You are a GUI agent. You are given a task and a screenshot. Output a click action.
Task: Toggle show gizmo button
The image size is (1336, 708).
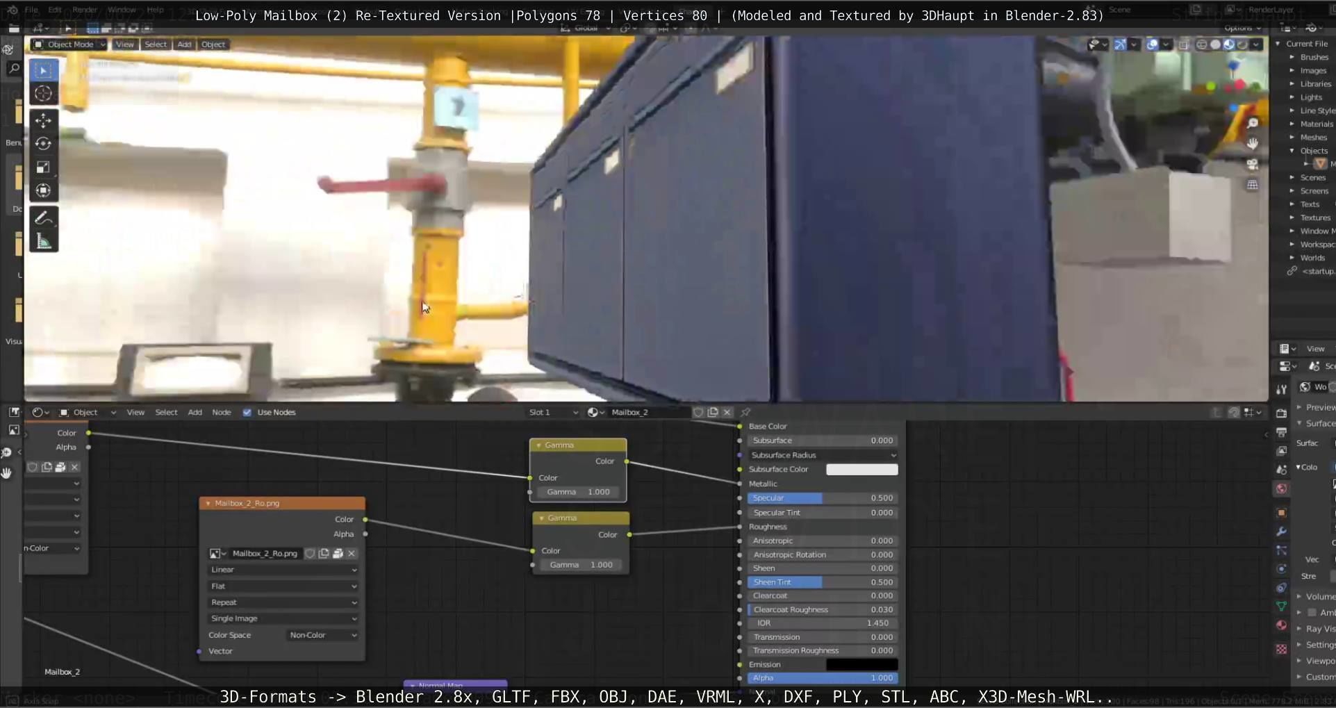pyautogui.click(x=1121, y=44)
